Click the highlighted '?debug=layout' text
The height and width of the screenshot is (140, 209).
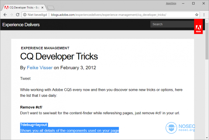tap(34, 125)
